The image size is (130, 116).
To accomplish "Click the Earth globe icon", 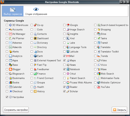I will (x=35, y=56).
